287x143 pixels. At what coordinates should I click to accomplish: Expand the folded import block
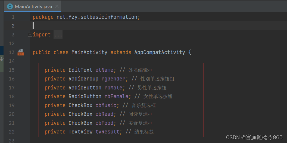pyautogui.click(x=30, y=35)
